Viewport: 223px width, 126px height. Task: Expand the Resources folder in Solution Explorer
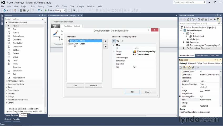click(x=184, y=42)
